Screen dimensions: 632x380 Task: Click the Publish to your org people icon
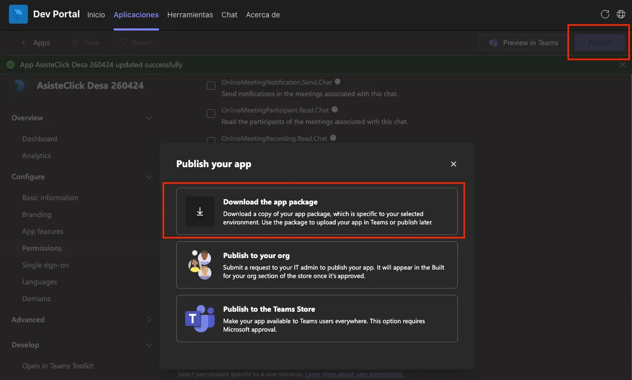(200, 265)
